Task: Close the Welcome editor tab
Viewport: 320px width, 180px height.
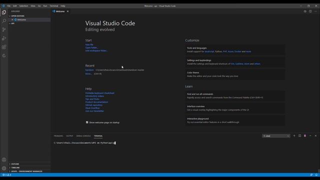Action: [68, 11]
